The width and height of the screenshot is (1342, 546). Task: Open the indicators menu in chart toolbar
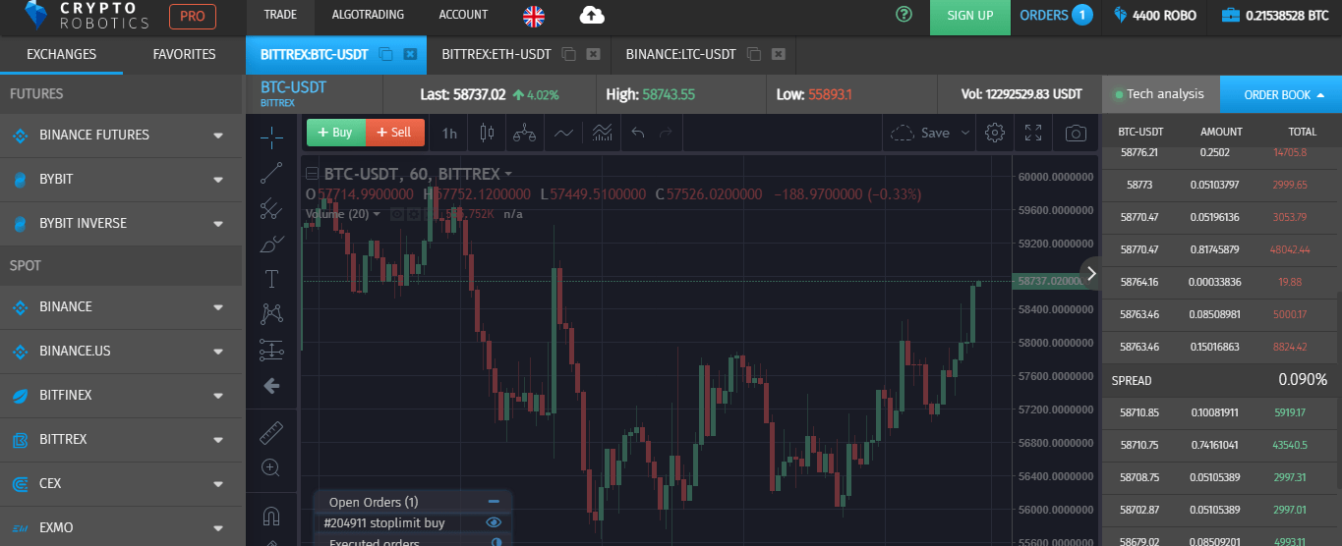pos(563,133)
